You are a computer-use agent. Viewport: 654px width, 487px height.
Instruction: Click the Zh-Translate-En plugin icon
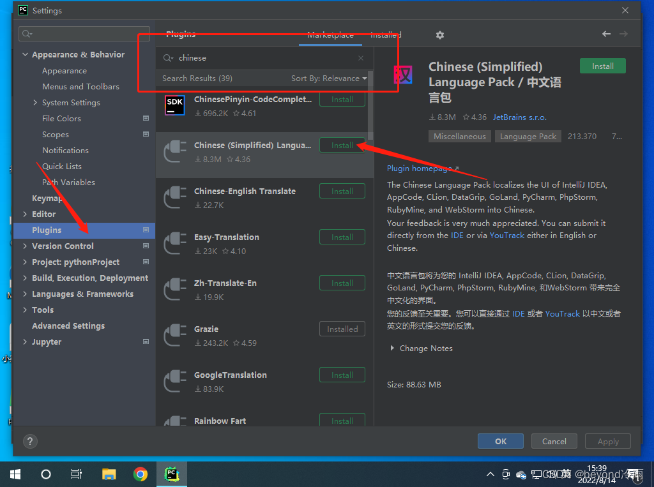[x=175, y=289]
